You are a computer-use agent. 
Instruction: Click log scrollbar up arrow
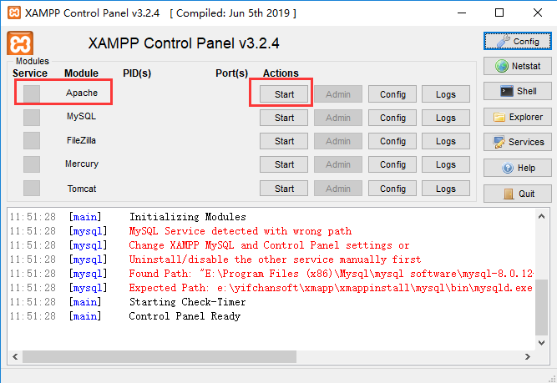[x=541, y=216]
